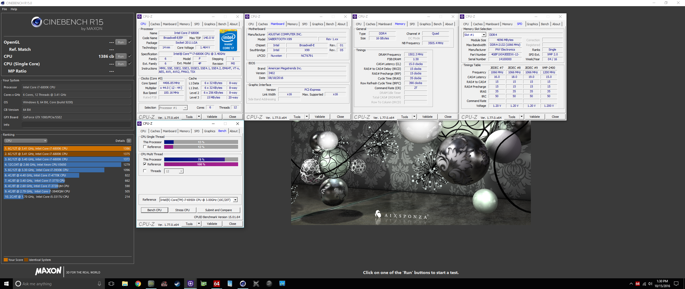This screenshot has width=685, height=289.
Task: Switch to Caches tab in first CPU-Z window
Action: tap(155, 24)
